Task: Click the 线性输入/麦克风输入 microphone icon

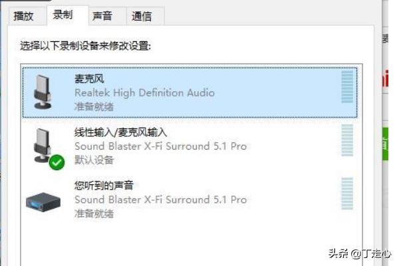Action: pyautogui.click(x=43, y=146)
